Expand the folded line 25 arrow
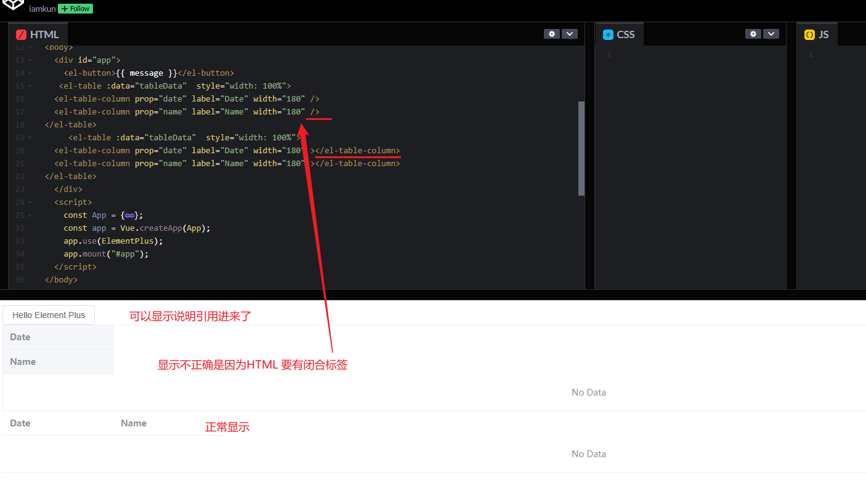The image size is (866, 491). (30, 215)
